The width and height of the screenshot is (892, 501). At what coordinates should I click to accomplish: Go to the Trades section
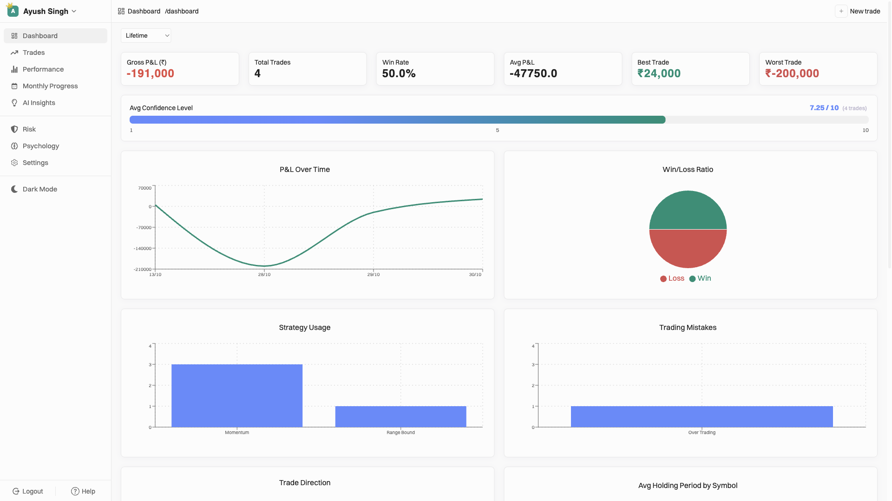click(34, 53)
